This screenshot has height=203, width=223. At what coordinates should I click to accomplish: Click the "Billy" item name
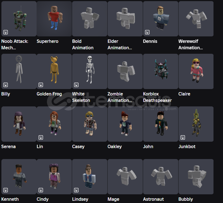click(x=6, y=94)
